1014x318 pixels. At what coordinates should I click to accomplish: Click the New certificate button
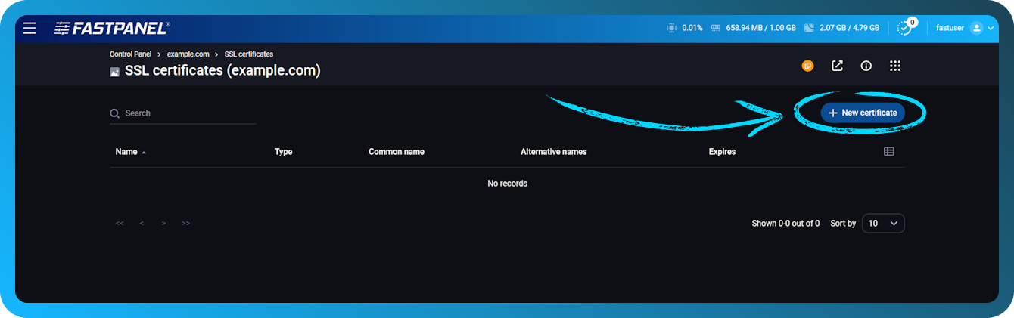coord(863,113)
